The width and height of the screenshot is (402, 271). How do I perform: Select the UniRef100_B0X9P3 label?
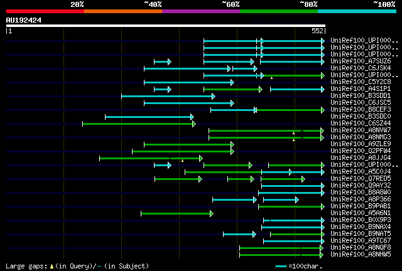[361, 220]
